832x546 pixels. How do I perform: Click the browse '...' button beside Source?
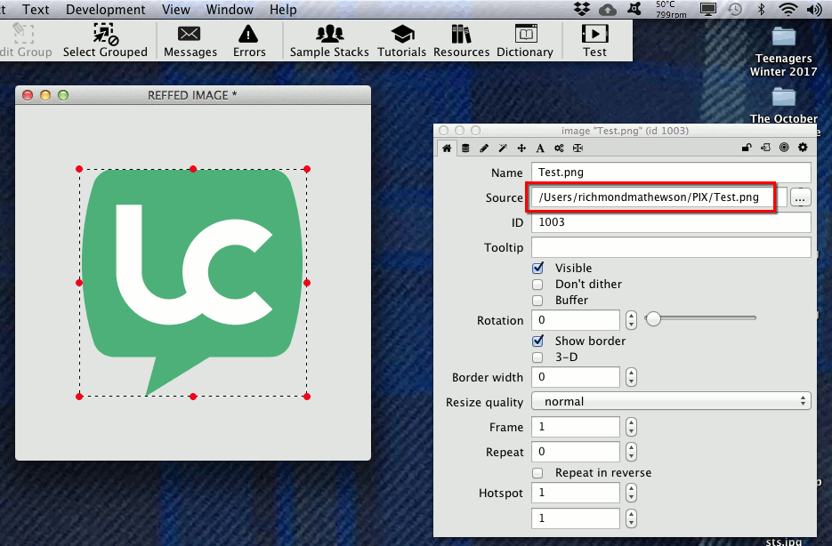point(801,197)
